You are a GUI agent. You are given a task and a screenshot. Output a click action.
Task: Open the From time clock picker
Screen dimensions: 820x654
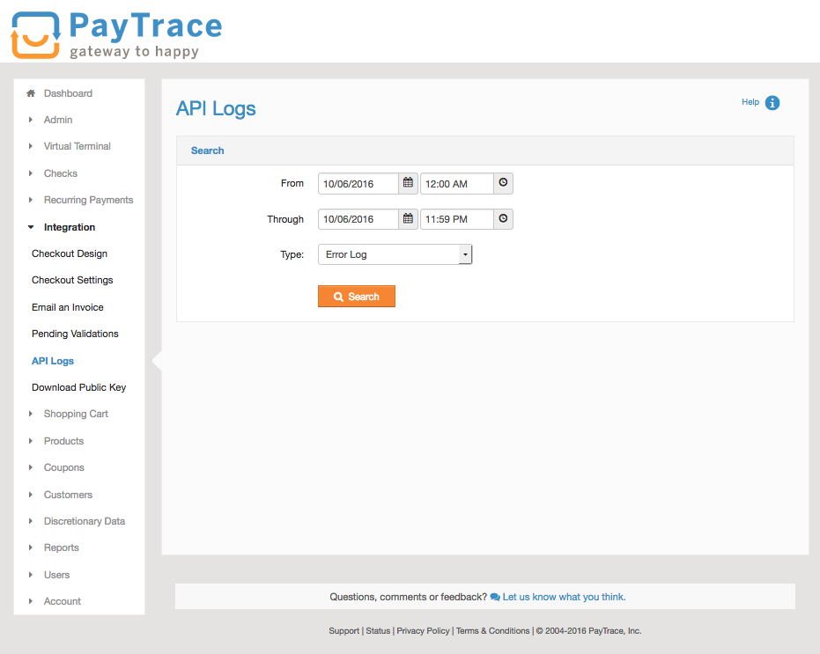pos(502,183)
